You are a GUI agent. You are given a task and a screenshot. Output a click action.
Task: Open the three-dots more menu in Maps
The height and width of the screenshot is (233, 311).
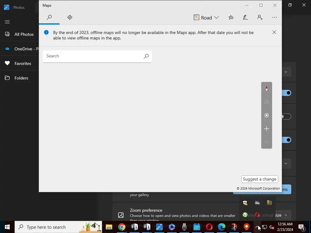point(275,17)
